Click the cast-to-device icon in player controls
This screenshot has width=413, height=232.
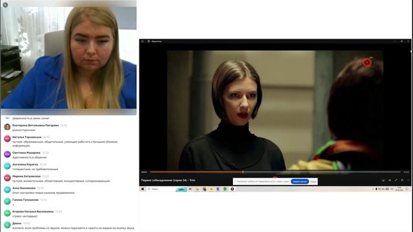click(383, 180)
